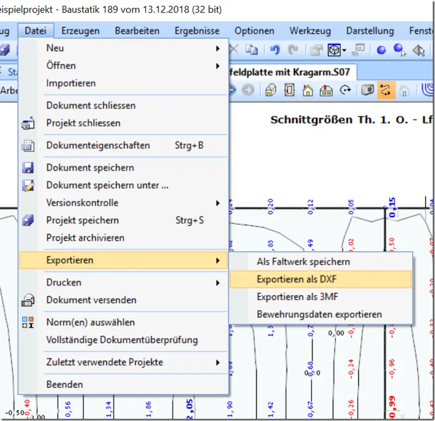This screenshot has width=435, height=421.
Task: Click the save-as pencil disk icon
Action: pyautogui.click(x=28, y=185)
